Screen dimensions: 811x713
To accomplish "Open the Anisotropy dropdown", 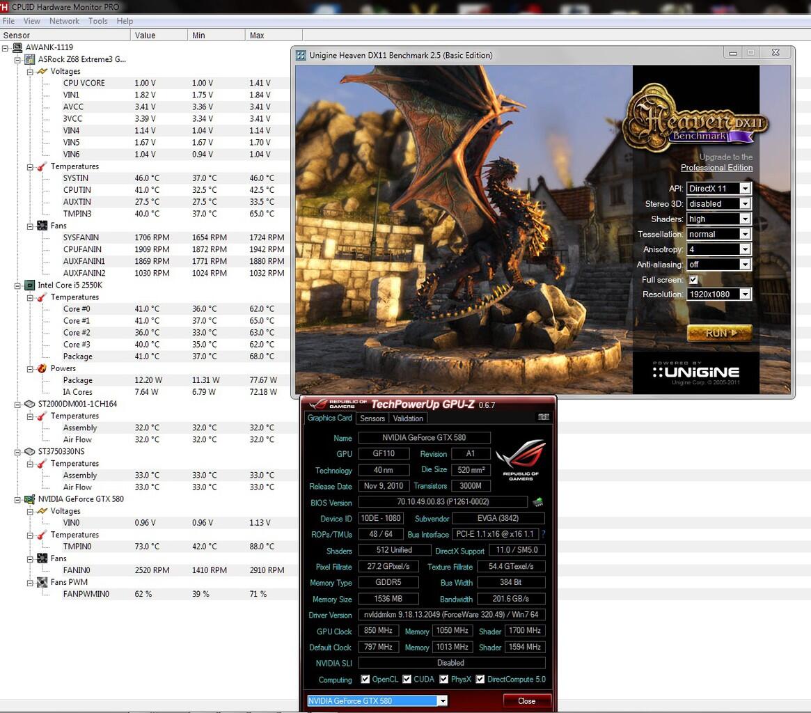I will pyautogui.click(x=719, y=249).
